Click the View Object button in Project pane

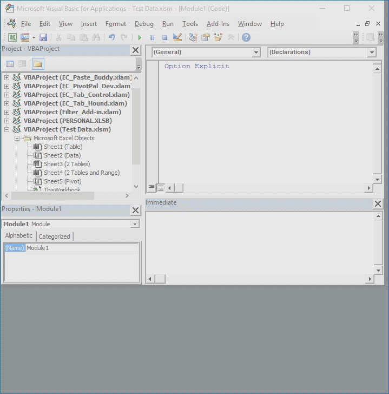click(x=22, y=64)
